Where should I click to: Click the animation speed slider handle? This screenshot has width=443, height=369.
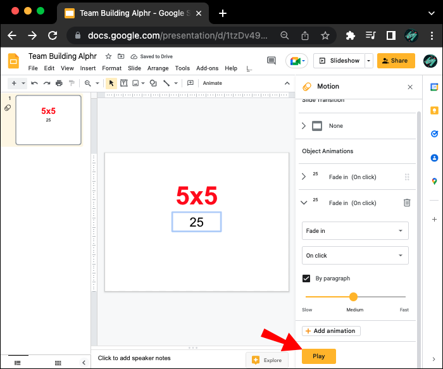353,297
